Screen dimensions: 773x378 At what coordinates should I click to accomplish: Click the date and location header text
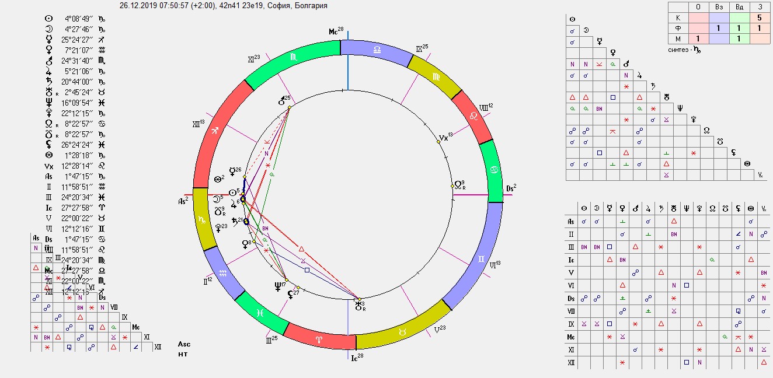[x=224, y=6]
